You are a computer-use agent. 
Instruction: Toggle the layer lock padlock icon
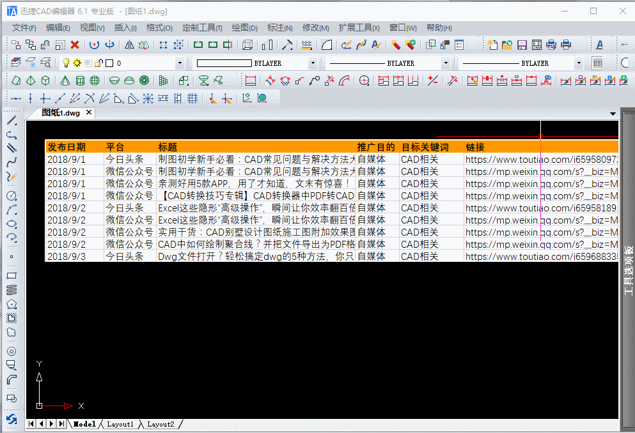(97, 63)
